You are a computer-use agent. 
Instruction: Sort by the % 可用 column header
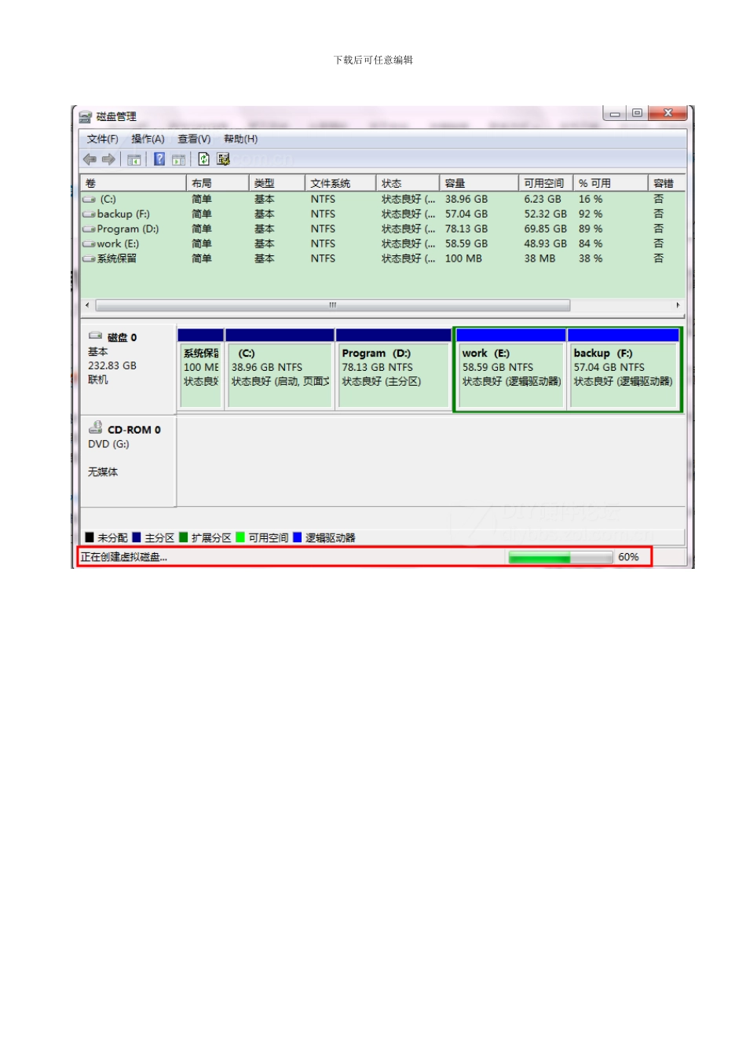point(611,183)
